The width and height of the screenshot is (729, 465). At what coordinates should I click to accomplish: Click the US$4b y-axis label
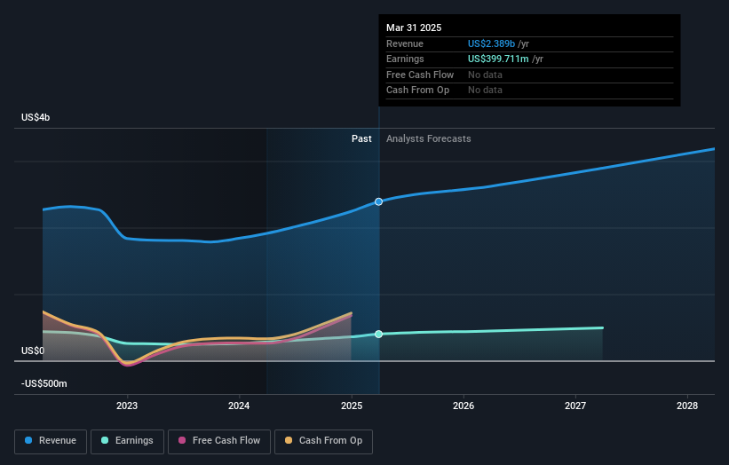click(36, 117)
